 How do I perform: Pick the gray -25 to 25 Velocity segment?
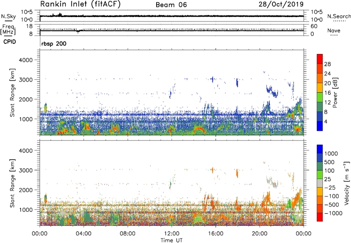[320, 183]
